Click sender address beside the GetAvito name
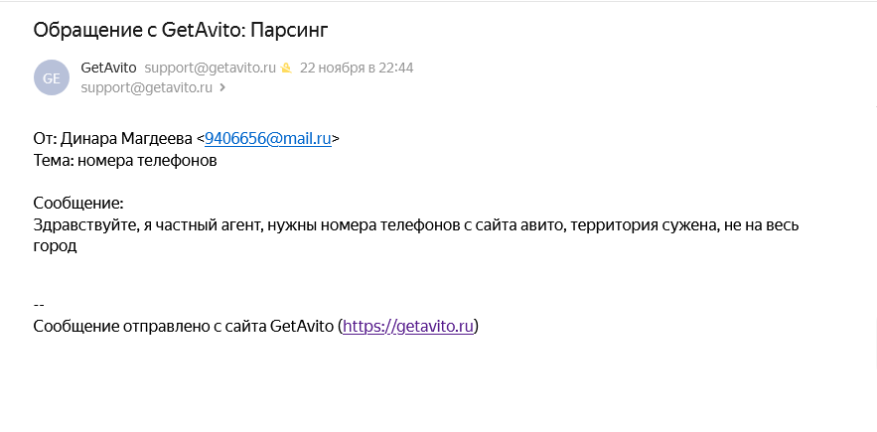The width and height of the screenshot is (877, 432). [210, 69]
